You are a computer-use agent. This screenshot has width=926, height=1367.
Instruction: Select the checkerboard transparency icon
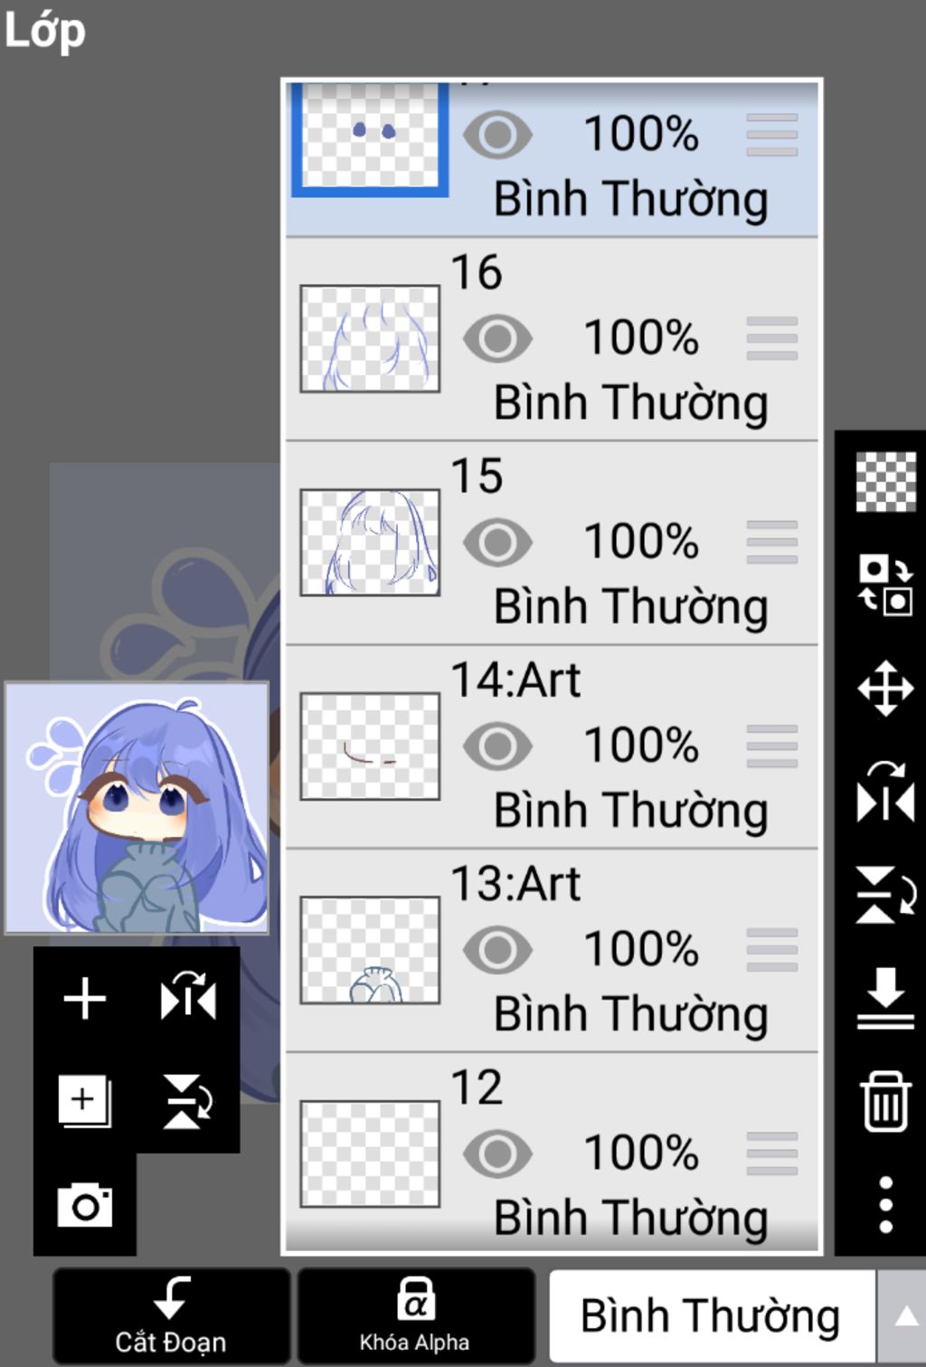[x=885, y=481]
